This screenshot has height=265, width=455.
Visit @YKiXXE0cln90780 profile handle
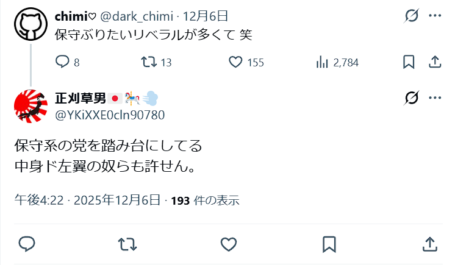[110, 115]
